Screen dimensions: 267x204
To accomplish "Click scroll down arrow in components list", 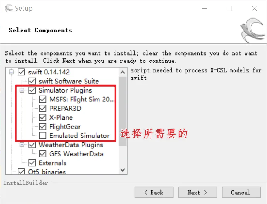I will (x=122, y=170).
